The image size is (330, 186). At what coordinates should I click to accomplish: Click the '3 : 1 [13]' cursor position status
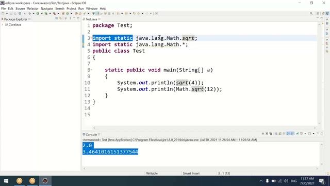tap(224, 174)
